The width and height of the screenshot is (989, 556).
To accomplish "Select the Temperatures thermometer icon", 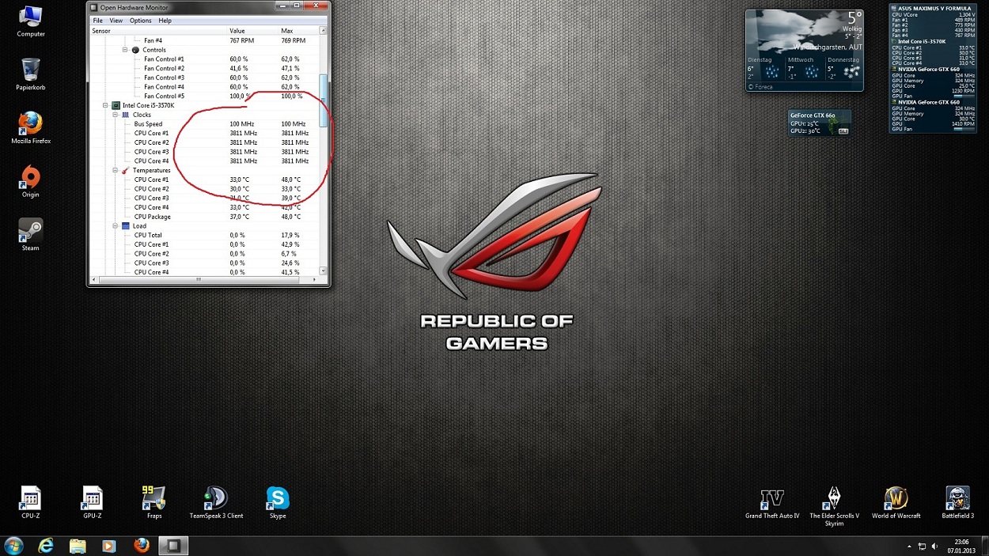I will pyautogui.click(x=125, y=170).
